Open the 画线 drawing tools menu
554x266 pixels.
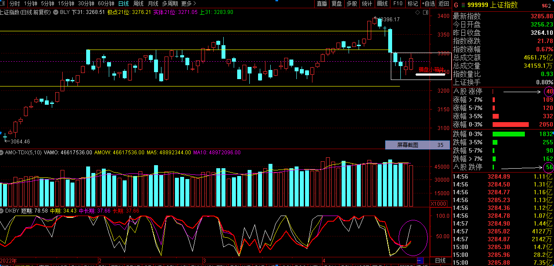(x=382, y=3)
